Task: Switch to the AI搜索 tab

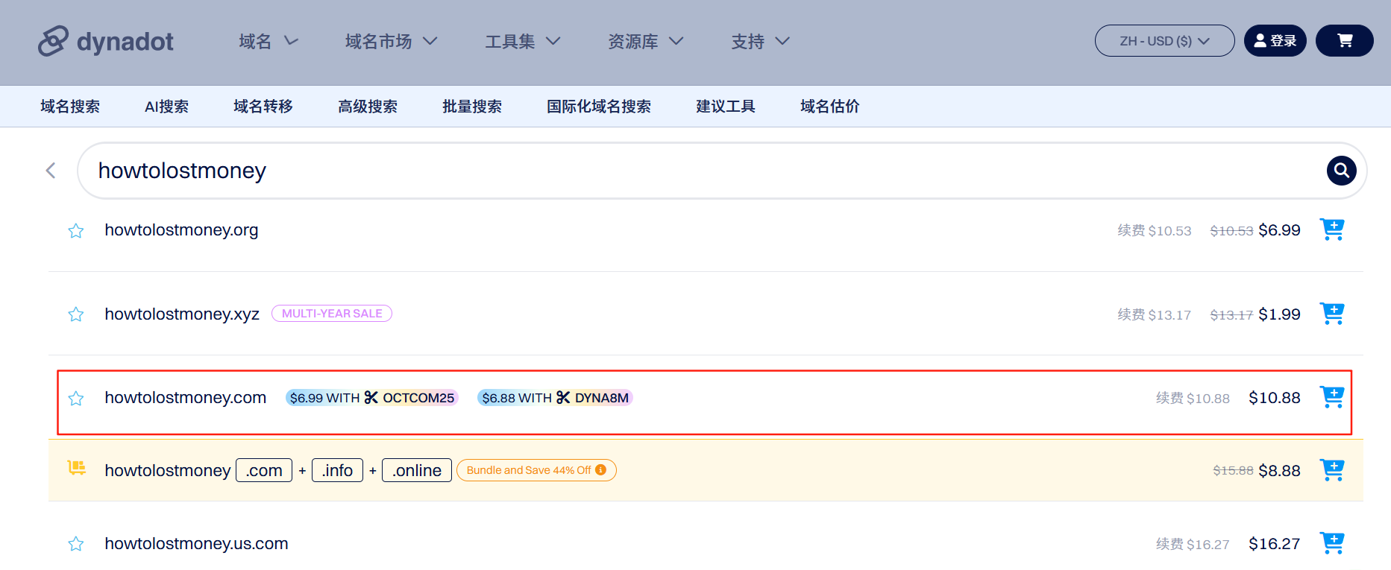Action: tap(166, 107)
